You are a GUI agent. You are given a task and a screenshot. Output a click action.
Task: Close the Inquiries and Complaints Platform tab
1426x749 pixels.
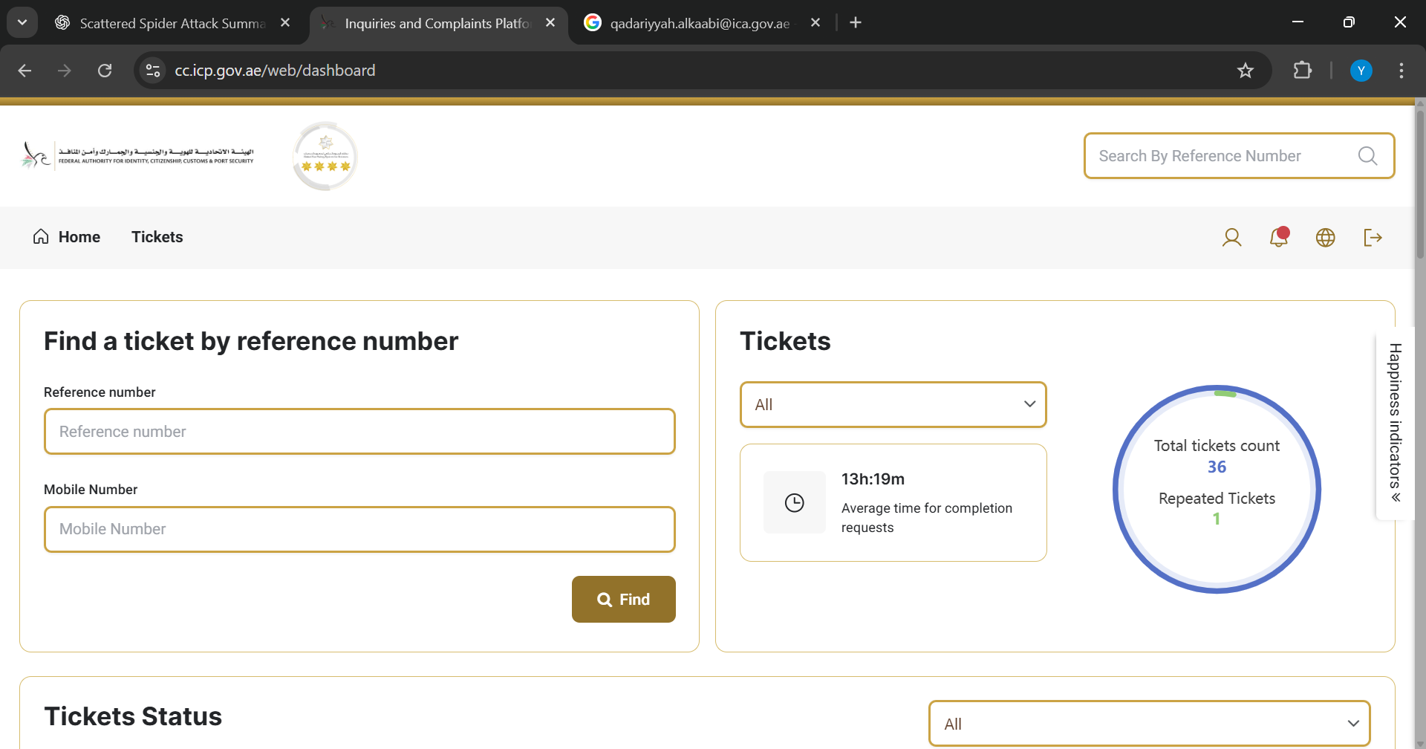tap(550, 23)
